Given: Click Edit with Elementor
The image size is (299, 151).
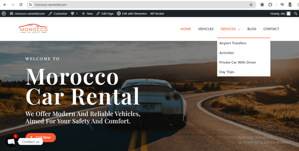Looking at the screenshot, I should click(132, 13).
